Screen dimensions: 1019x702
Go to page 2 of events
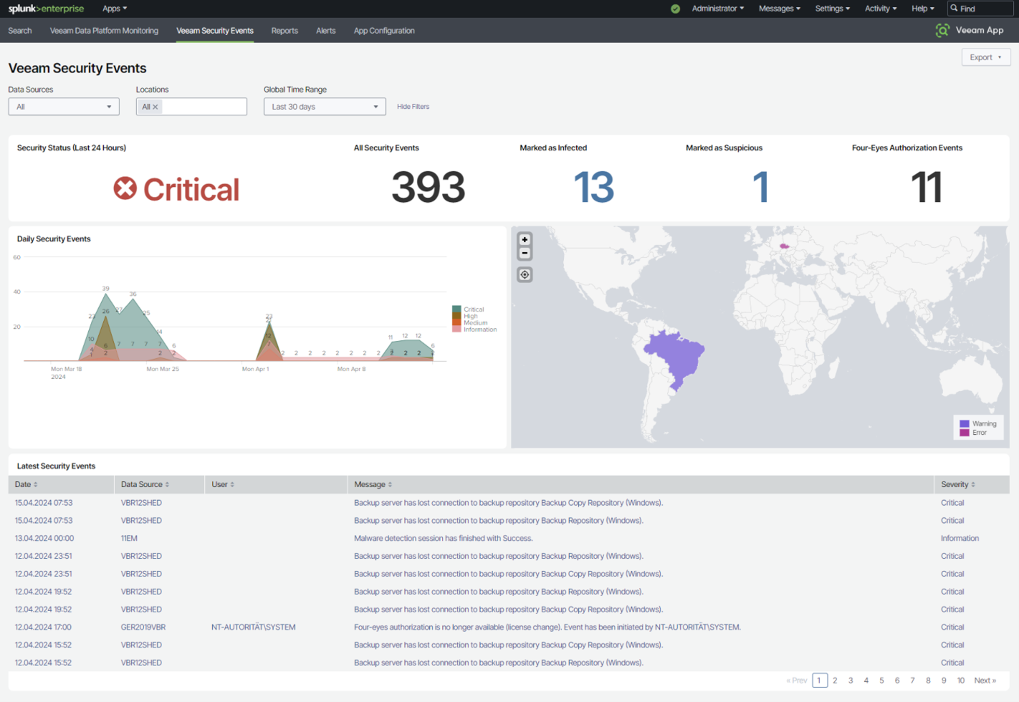point(835,680)
